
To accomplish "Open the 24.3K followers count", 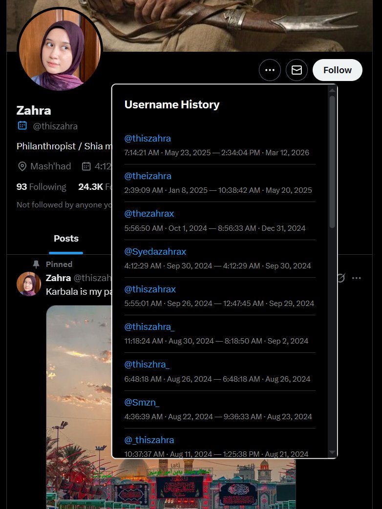I will 95,186.
